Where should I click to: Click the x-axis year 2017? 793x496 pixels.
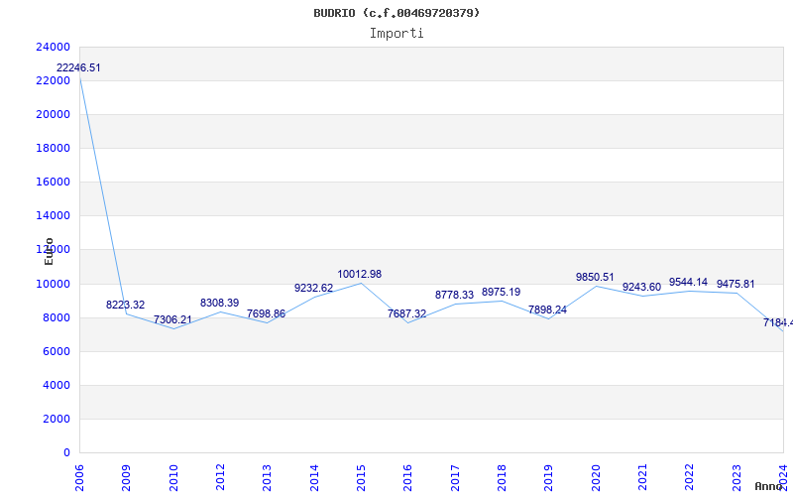point(455,478)
